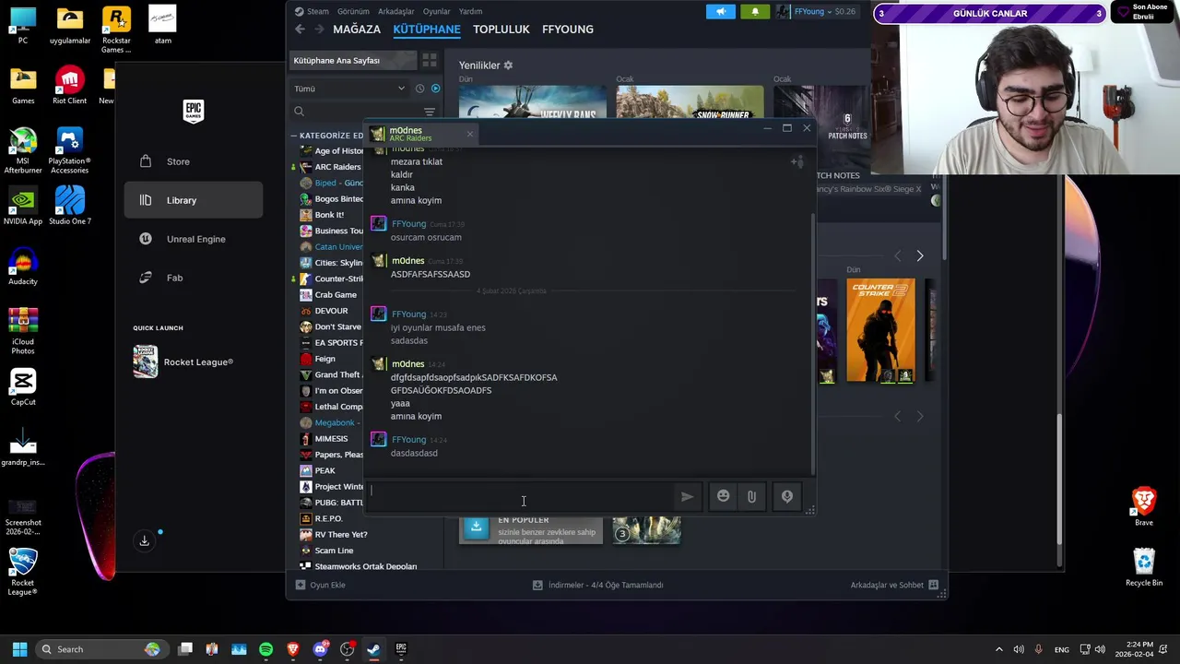Screen dimensions: 1180x664
Task: Collapse the KATEGORİZE EDİLMEMİŞ category
Action: click(x=294, y=136)
